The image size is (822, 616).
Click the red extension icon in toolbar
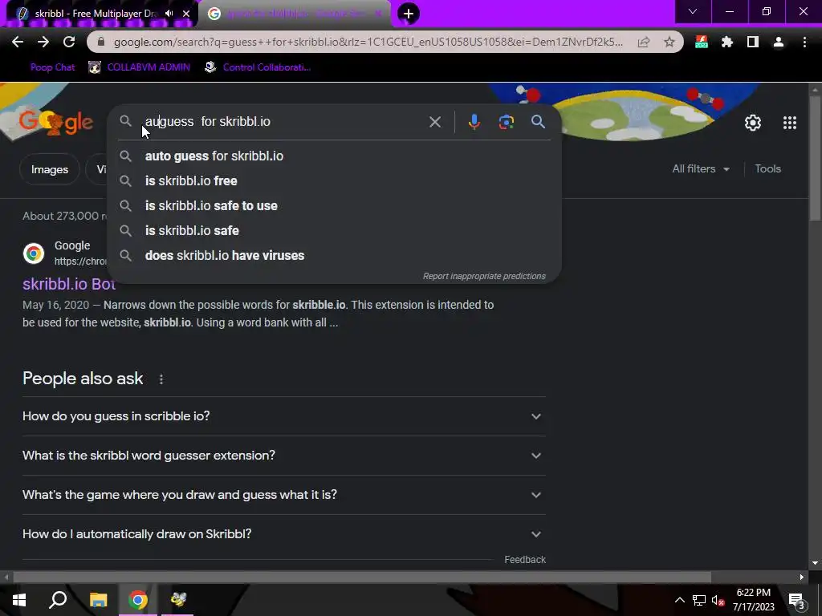click(702, 42)
